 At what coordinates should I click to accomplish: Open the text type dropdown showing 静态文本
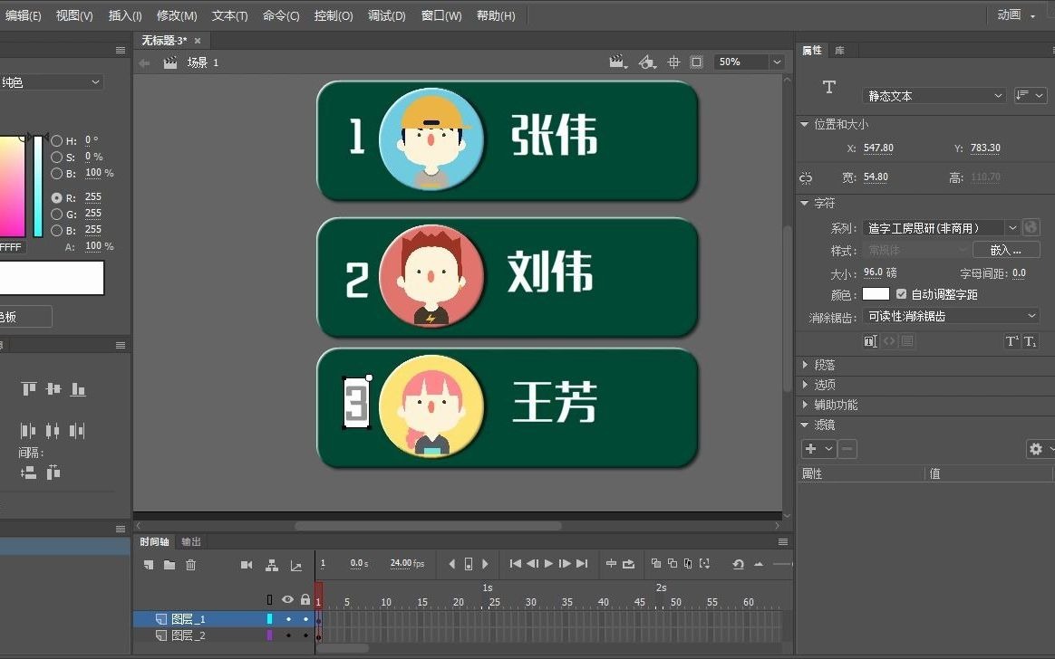[934, 95]
